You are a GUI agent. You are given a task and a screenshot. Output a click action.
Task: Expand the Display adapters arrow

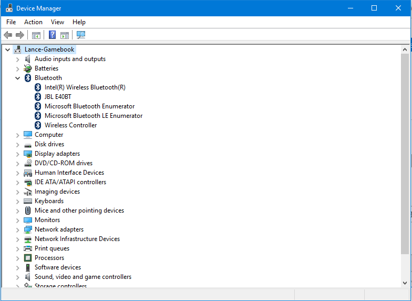[x=18, y=154]
